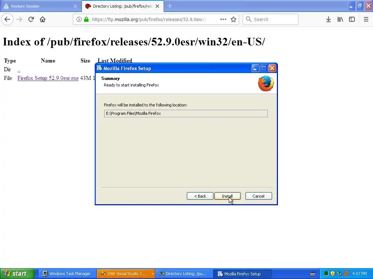373x279 pixels.
Task: Click the Back button in Setup
Action: pos(200,196)
